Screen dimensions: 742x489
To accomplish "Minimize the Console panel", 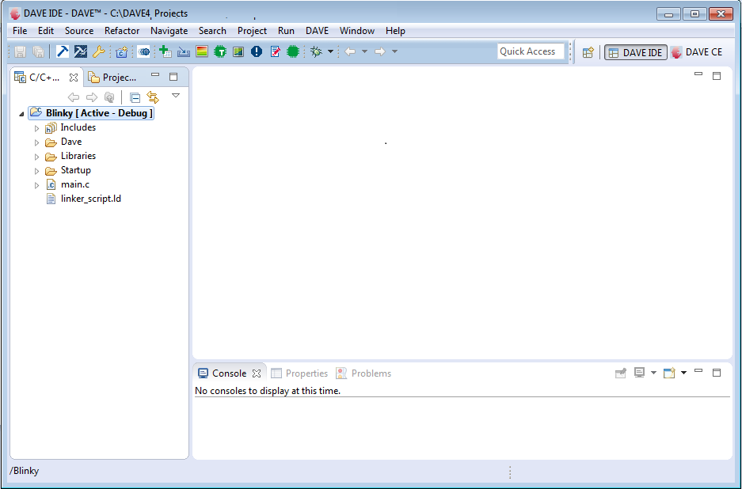I will 698,371.
